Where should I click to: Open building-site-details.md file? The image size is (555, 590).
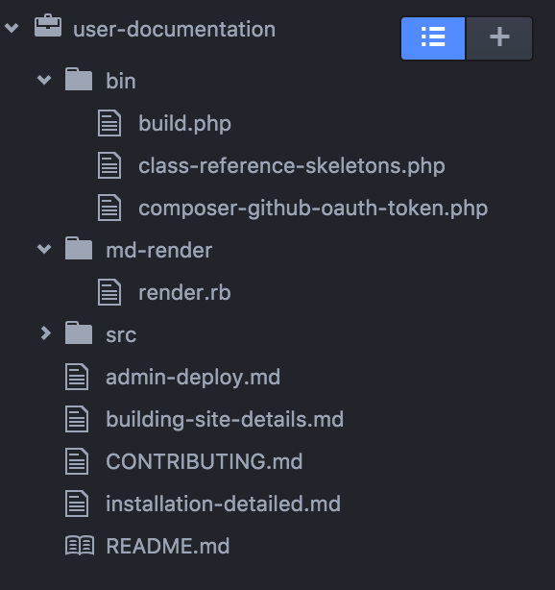coord(225,419)
